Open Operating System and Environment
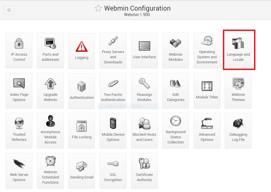Image resolution: width=271 pixels, height=192 pixels. (x=207, y=50)
